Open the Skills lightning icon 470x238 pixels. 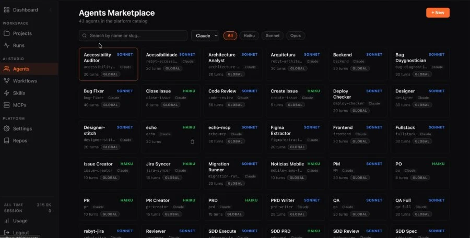(x=6, y=93)
